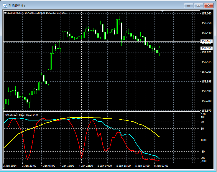Click the 5 Jan 23:00 time label

pos(142,166)
